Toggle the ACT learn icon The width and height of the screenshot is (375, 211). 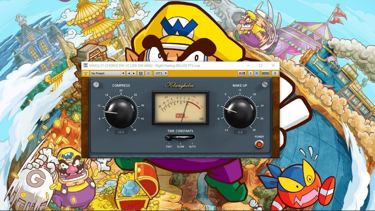pyautogui.click(x=242, y=73)
